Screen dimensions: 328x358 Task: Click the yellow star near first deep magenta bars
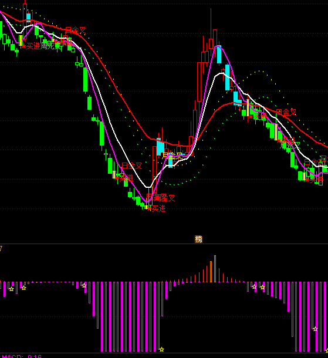84,285
